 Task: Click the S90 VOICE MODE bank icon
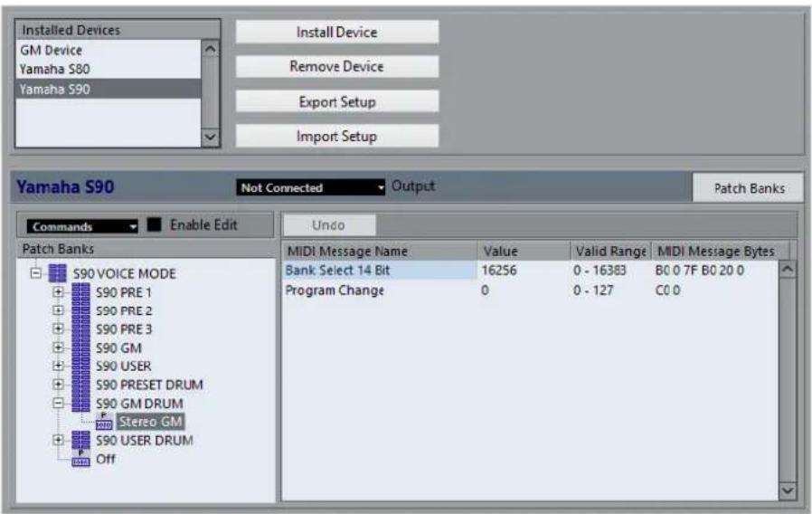(x=57, y=273)
